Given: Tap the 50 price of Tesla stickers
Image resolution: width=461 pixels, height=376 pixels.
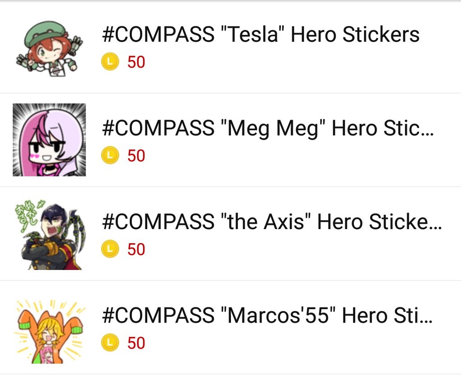Looking at the screenshot, I should (136, 62).
